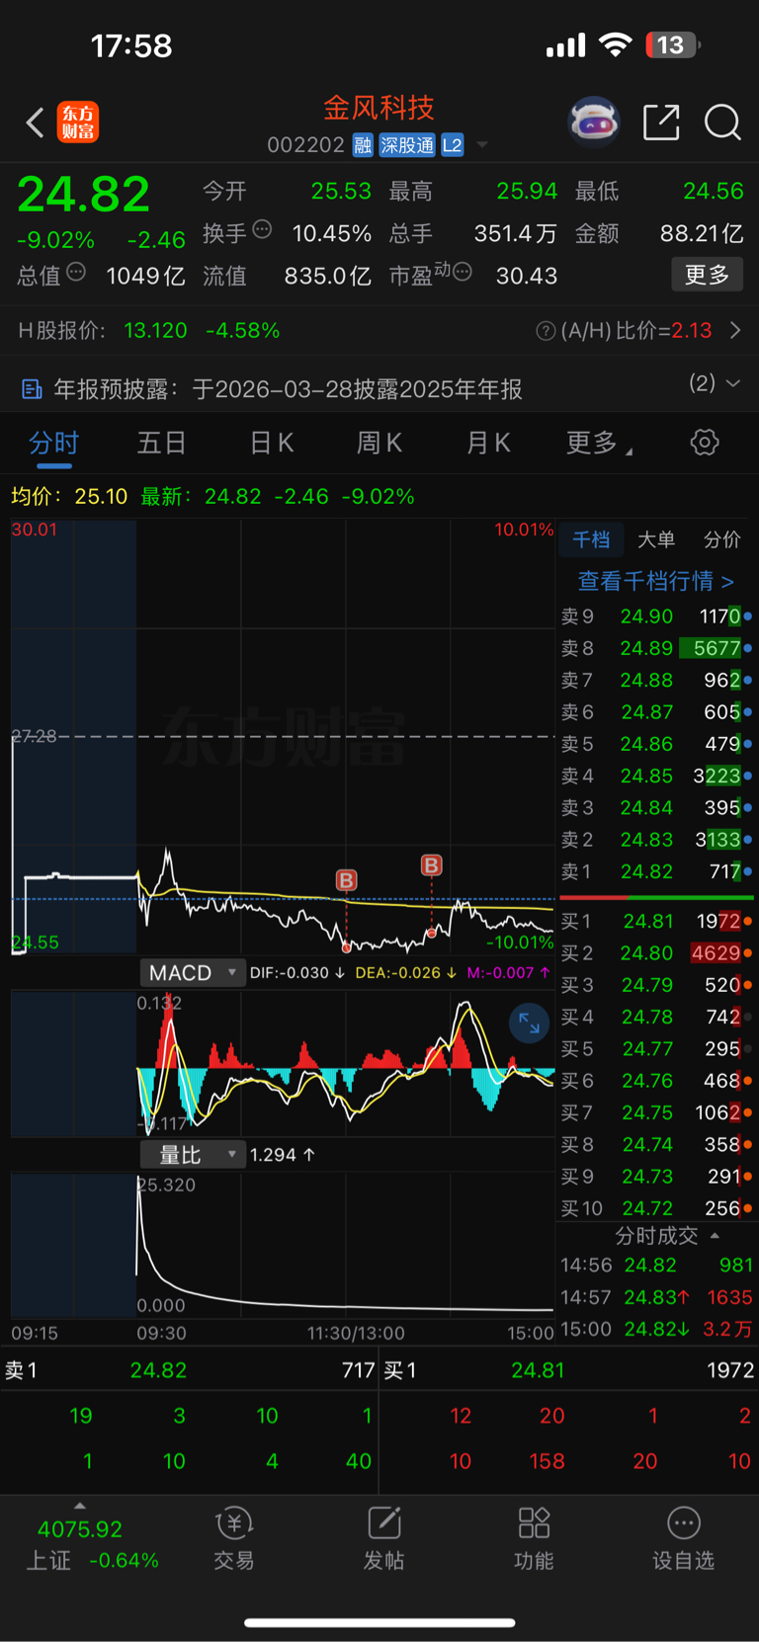
Task: Tap the info icon next to 总值
Action: [76, 272]
